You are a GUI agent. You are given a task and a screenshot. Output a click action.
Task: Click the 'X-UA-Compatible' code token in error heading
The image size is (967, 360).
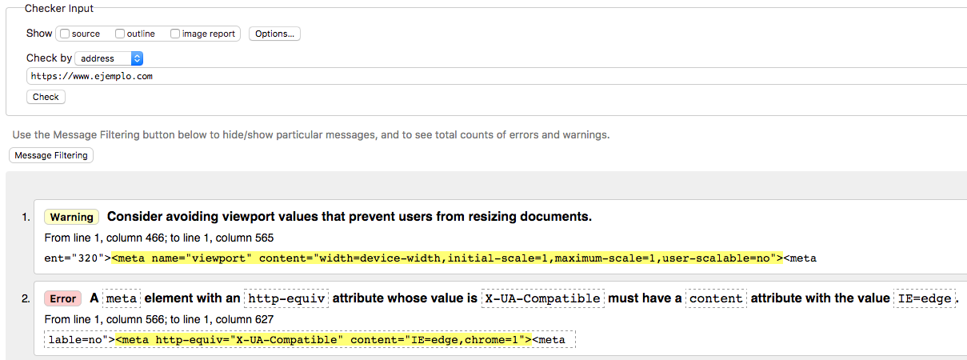click(x=543, y=298)
